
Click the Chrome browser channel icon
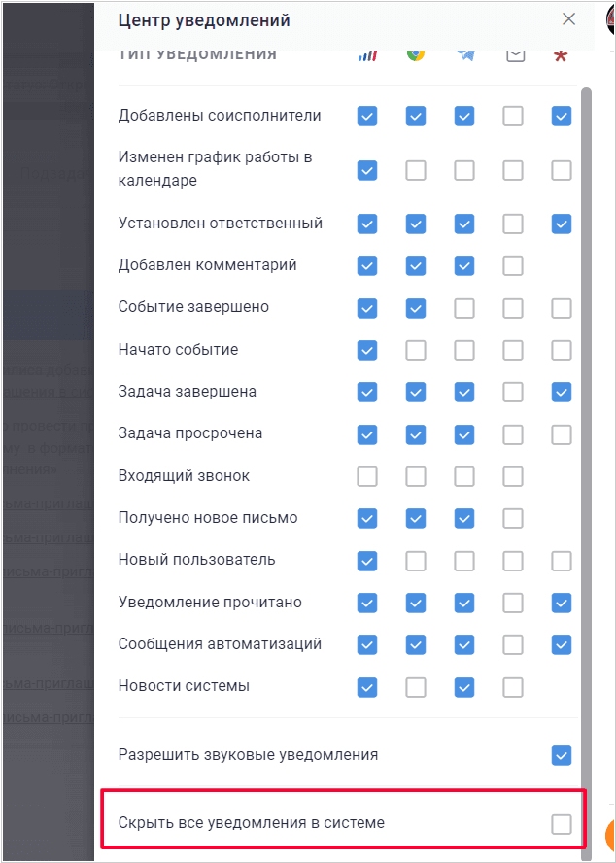(415, 54)
